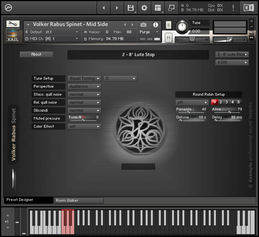Click the pan slider center handle
Image resolution: width=259 pixels, height=237 pixels.
(192, 40)
